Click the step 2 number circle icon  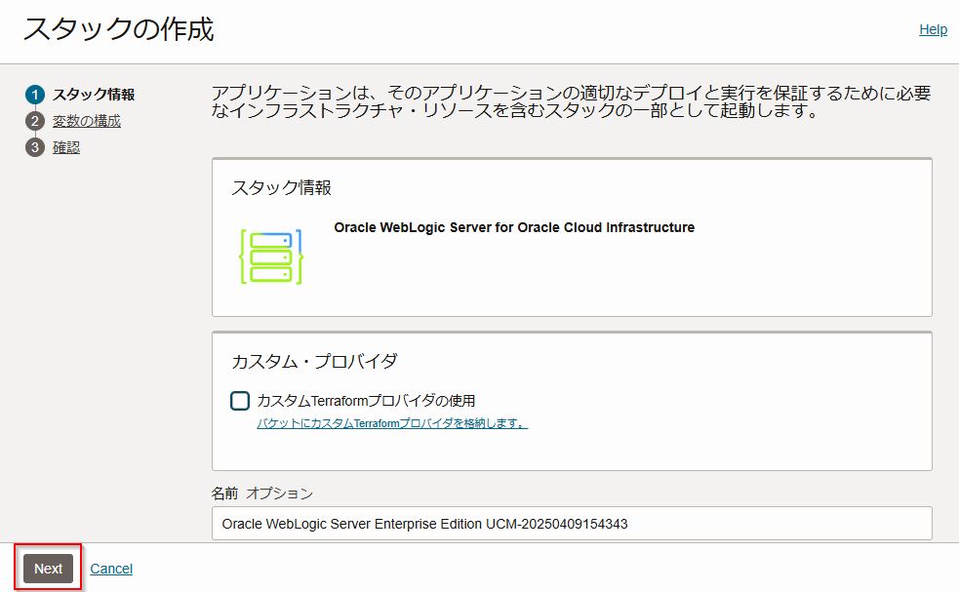[36, 121]
